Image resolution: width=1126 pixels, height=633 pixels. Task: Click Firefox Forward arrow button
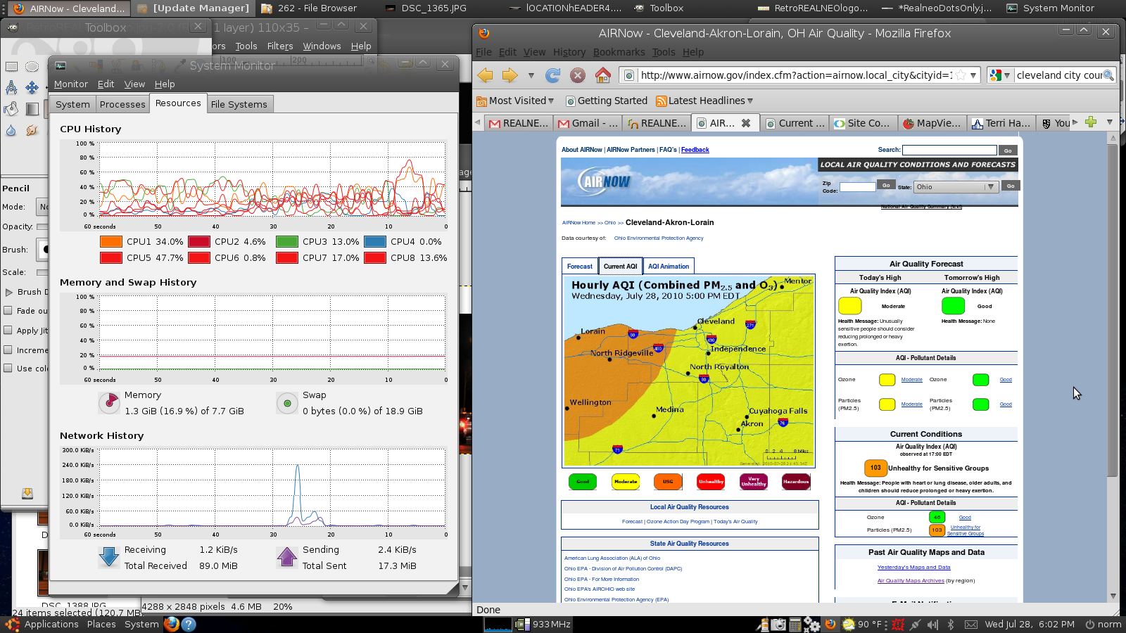[x=510, y=75]
